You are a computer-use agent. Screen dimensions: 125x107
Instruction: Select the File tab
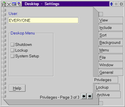[111, 57]
